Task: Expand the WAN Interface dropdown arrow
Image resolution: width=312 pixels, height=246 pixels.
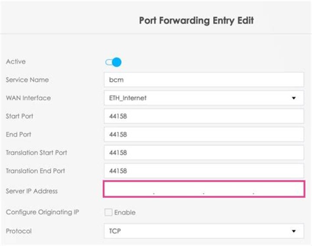Action: point(294,98)
